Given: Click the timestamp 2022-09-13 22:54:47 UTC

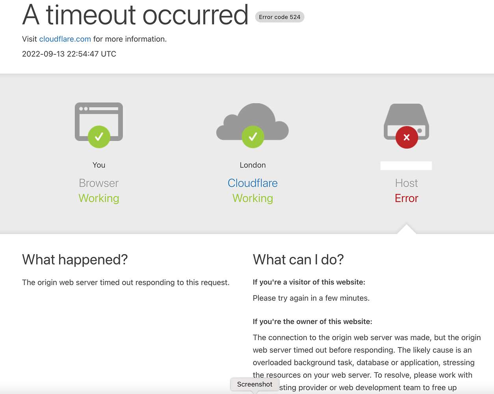Looking at the screenshot, I should click(69, 54).
